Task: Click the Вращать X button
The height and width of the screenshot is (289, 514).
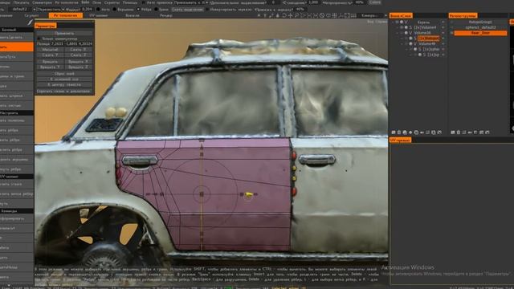Action: [x=78, y=62]
